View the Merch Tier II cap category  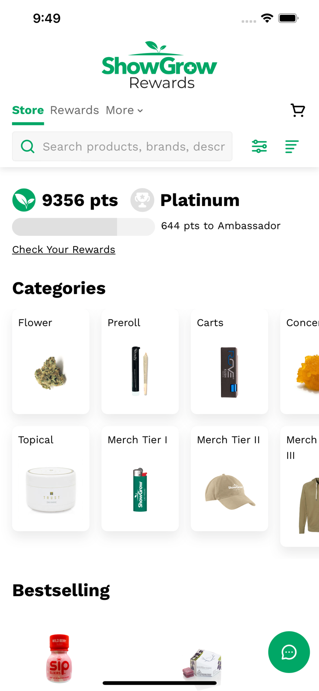click(229, 478)
